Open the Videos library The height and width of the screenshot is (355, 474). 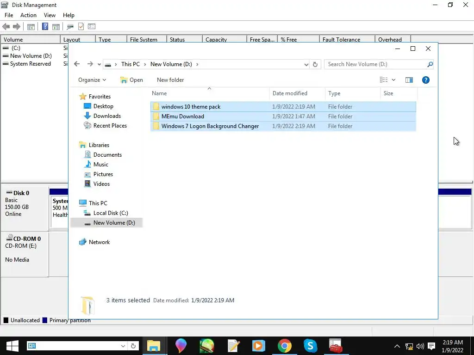tap(101, 184)
